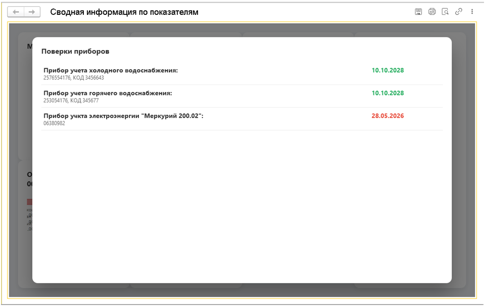Click the hot water meter date 10.10.2028
This screenshot has height=306, width=485.
click(388, 93)
